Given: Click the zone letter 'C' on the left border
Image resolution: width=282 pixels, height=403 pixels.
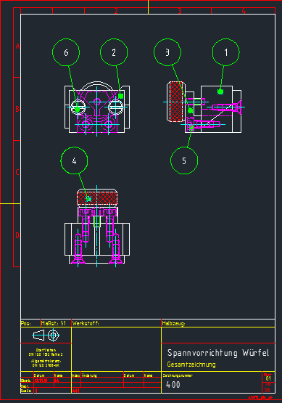Looking at the screenshot, I should [17, 172].
